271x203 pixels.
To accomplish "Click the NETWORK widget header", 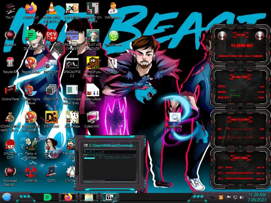I will click(x=240, y=119).
